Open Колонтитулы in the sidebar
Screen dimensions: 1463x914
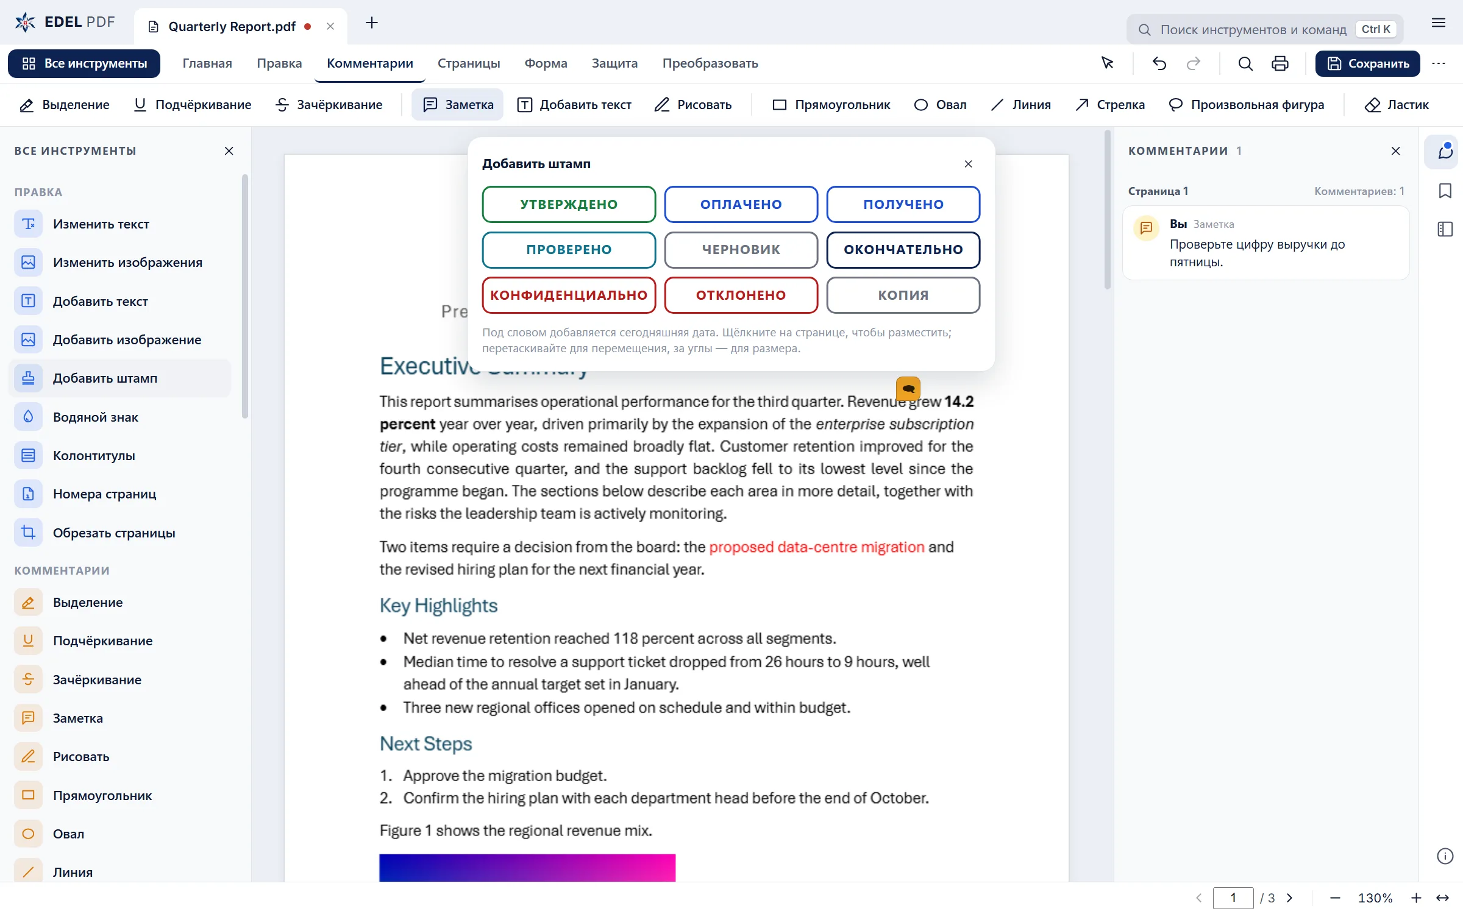coord(120,455)
